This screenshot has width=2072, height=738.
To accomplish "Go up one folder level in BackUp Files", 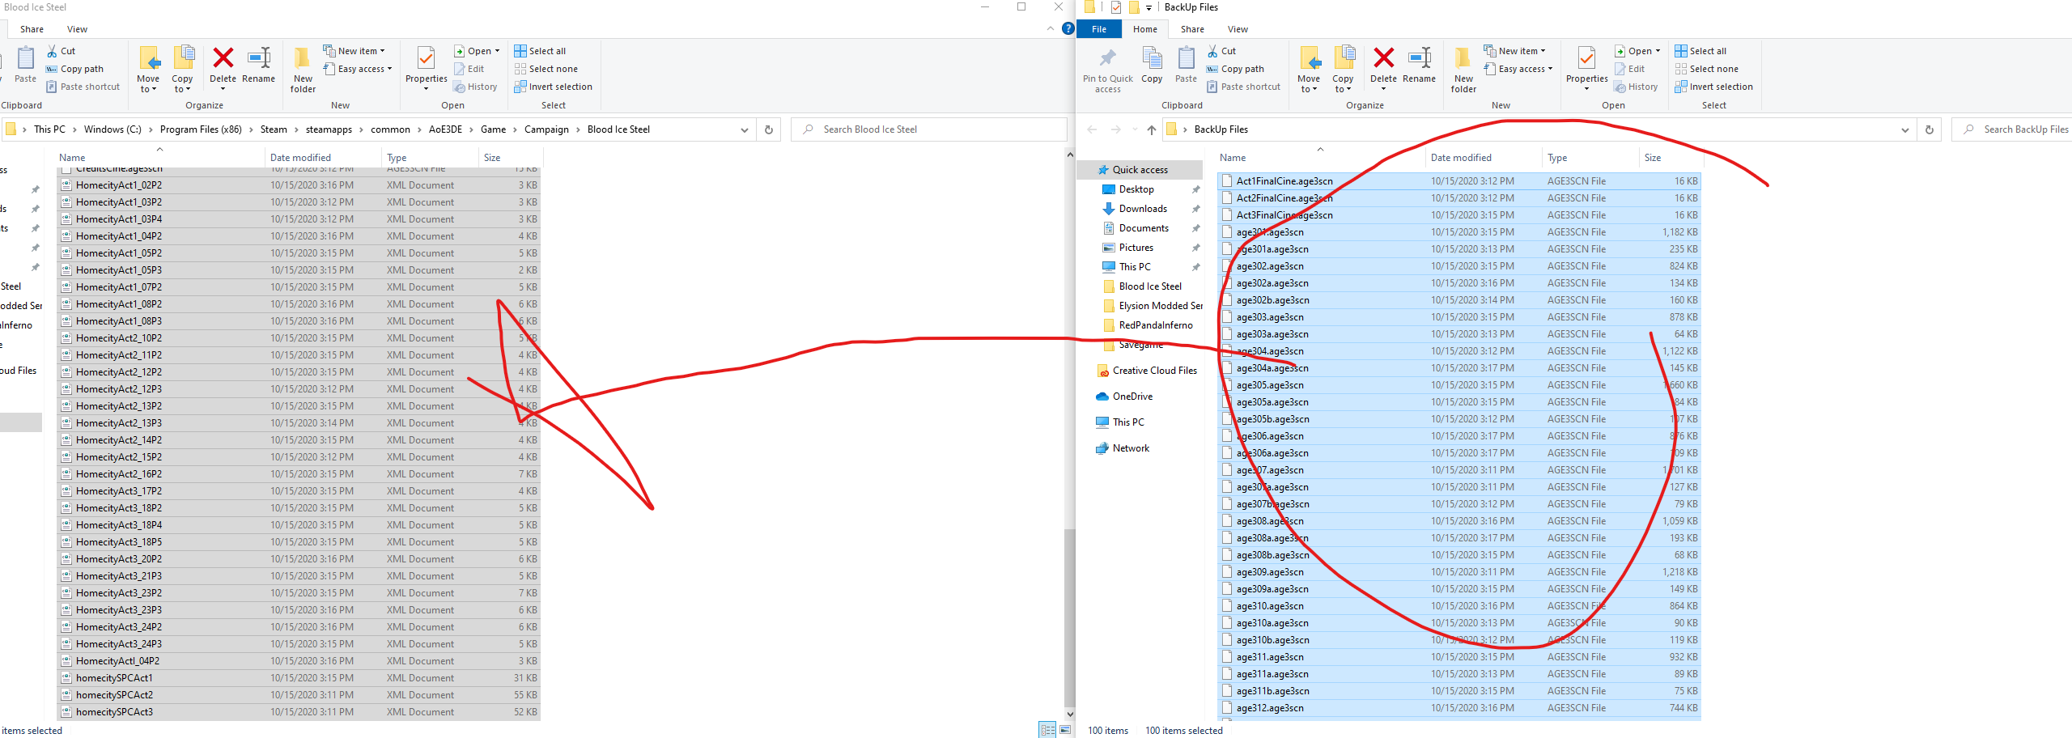I will click(1151, 129).
